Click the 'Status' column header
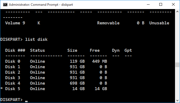The image size is (180, 103). (38, 50)
